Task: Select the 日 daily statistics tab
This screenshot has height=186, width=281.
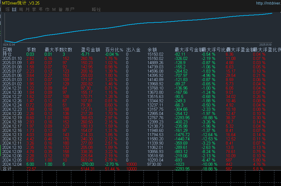Action: pyautogui.click(x=14, y=9)
